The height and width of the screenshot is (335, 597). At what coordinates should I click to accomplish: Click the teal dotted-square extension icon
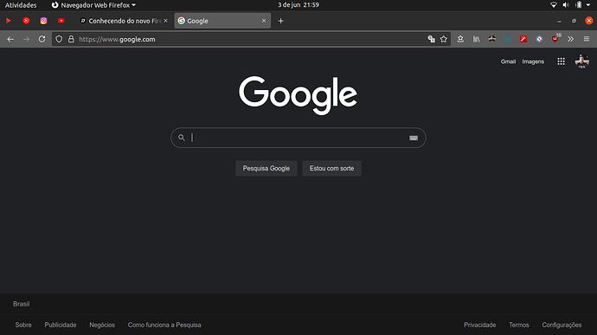pyautogui.click(x=508, y=39)
